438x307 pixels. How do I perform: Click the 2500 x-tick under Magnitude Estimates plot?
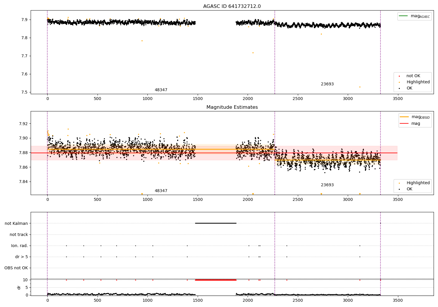click(298, 200)
